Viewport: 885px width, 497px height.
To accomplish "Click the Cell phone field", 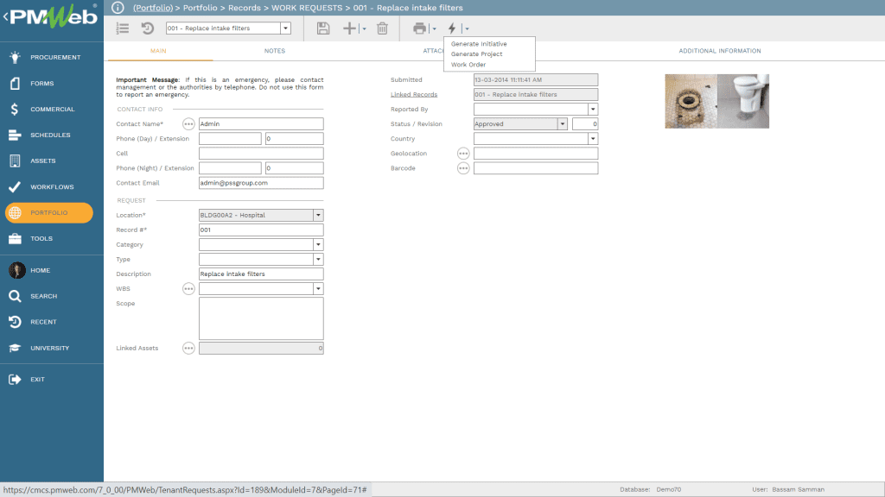I will point(261,154).
